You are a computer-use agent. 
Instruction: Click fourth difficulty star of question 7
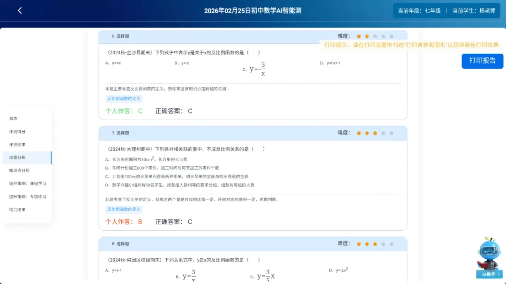(383, 133)
